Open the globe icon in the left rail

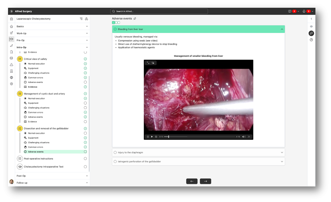[x=11, y=78]
